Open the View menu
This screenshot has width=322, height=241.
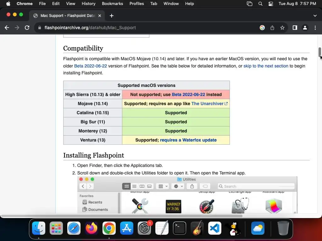[71, 4]
